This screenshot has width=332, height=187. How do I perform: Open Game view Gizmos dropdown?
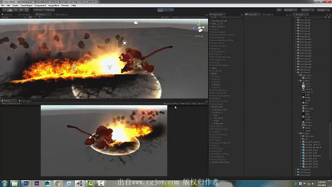[x=202, y=104]
